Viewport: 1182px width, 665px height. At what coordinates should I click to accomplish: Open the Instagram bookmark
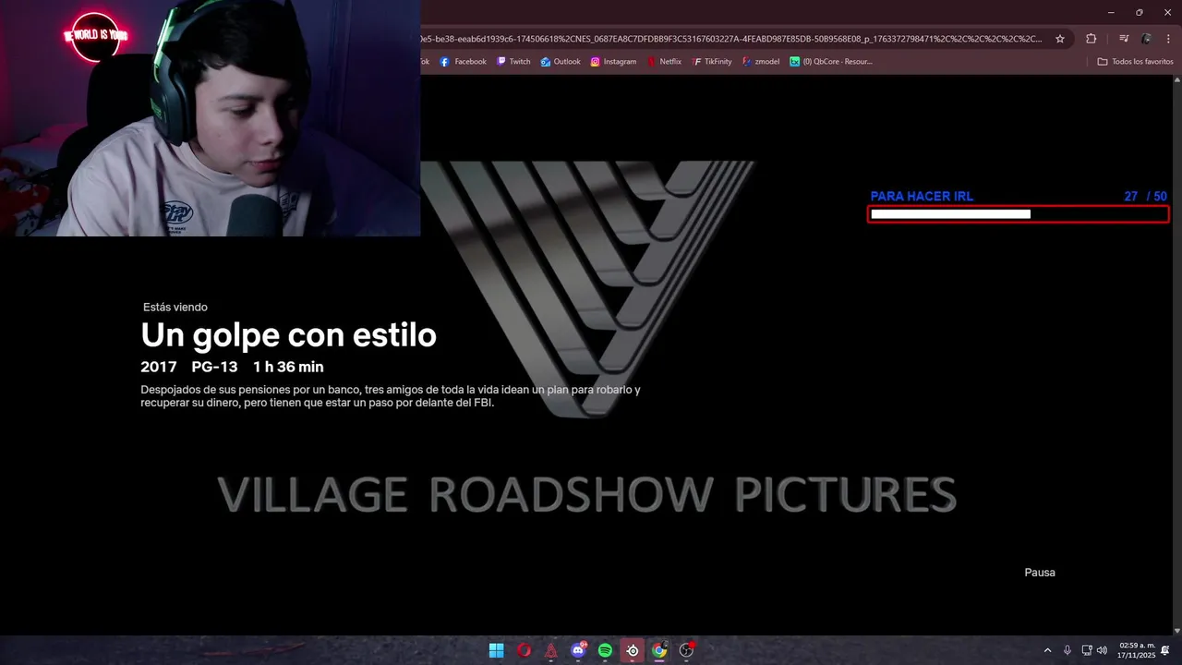[x=613, y=62]
